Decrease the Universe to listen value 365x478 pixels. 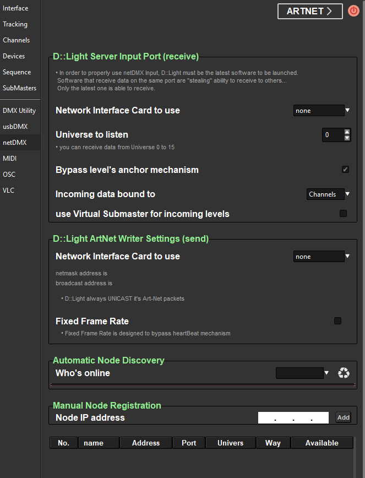(x=347, y=138)
